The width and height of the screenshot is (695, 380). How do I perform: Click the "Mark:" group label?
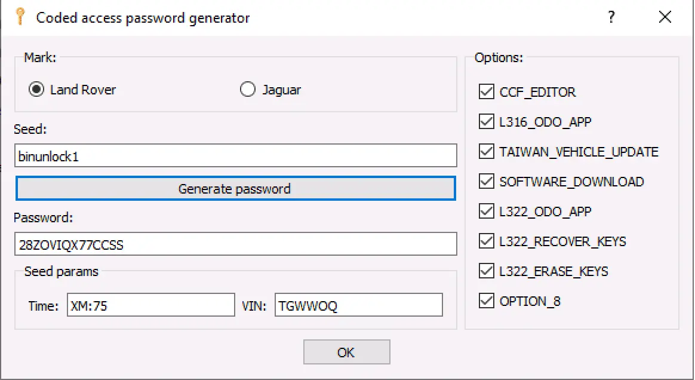tap(40, 57)
